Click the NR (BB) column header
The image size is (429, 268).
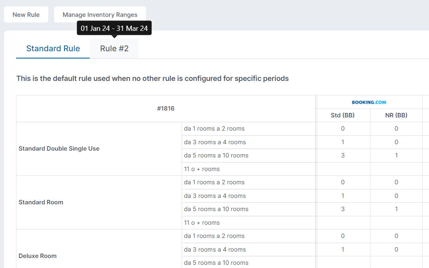(396, 115)
